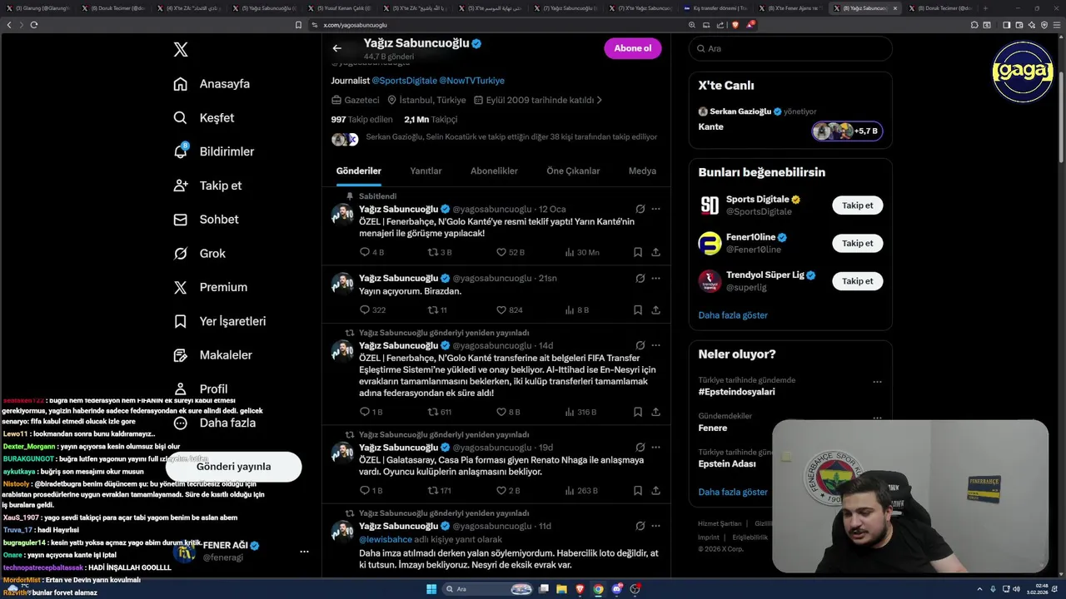Screen dimensions: 1066x599
Task: Open Grok from the sidebar
Action: coord(199,254)
